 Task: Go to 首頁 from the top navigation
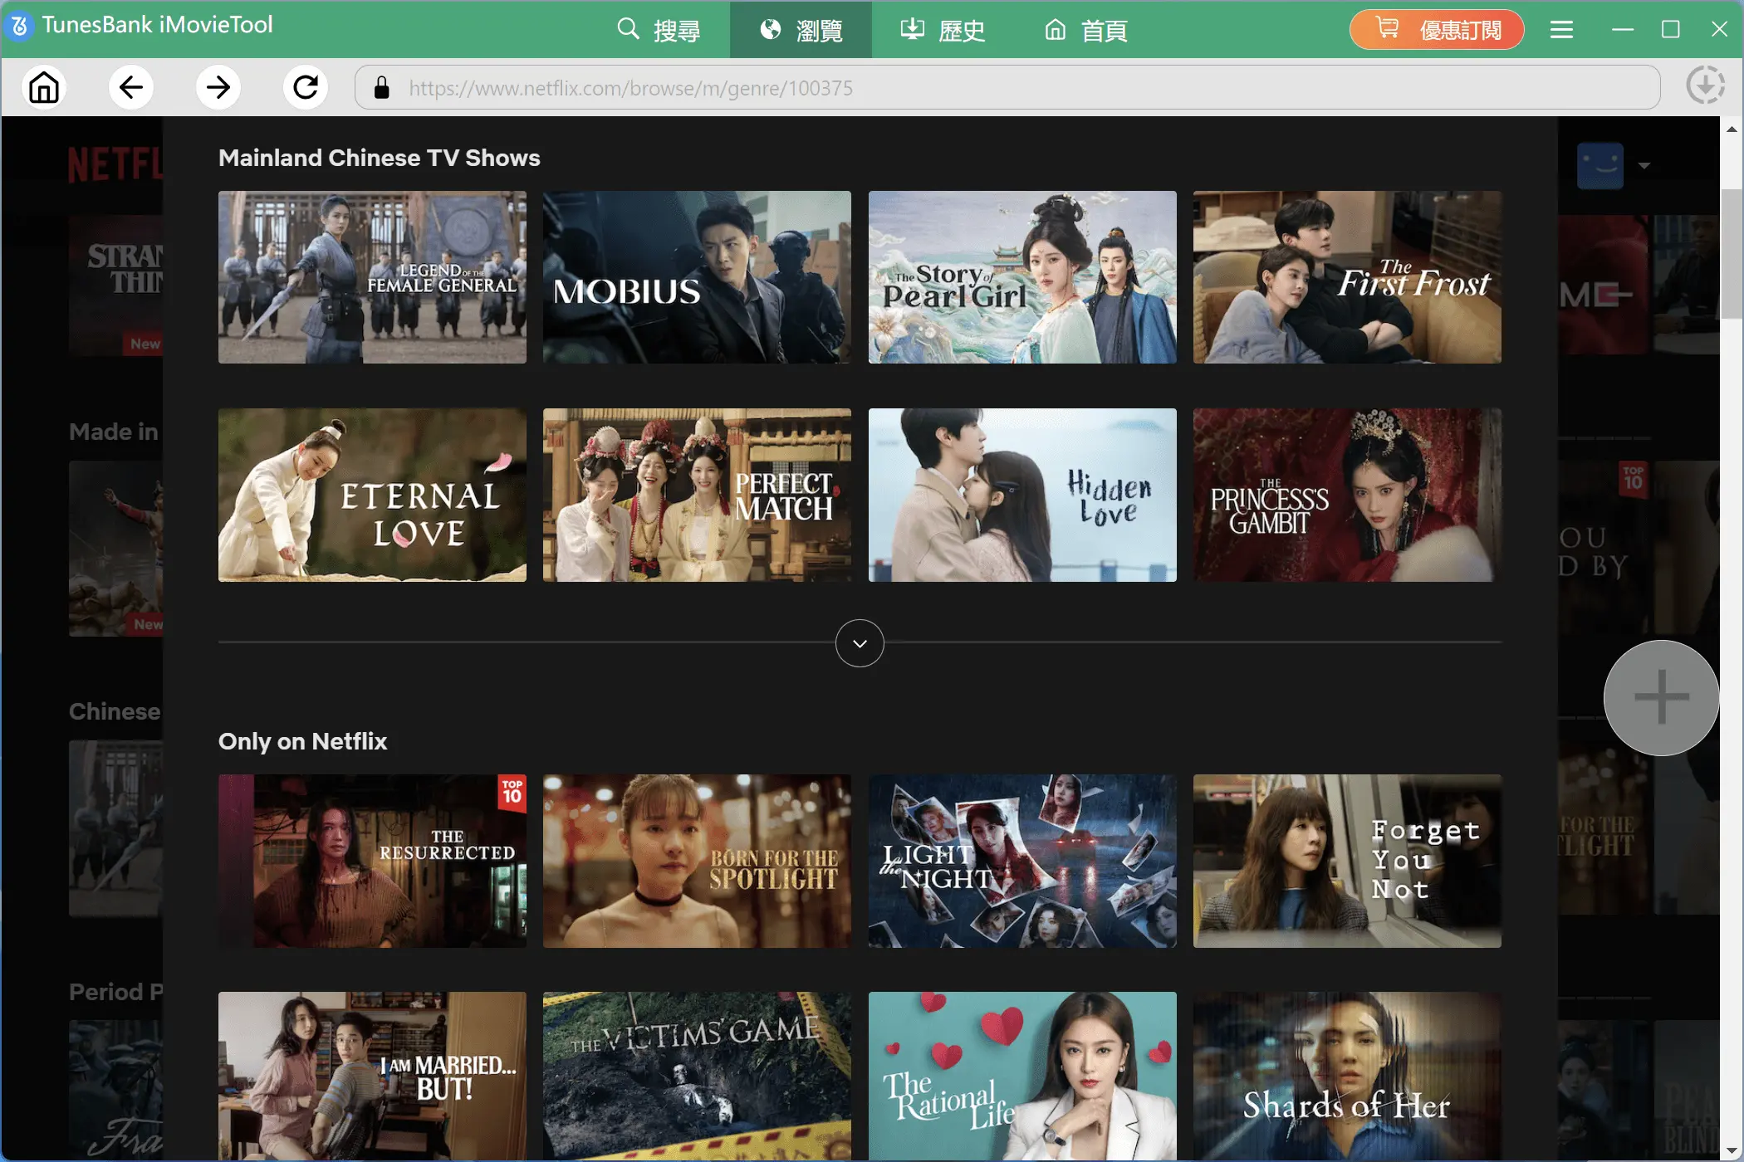pyautogui.click(x=1085, y=30)
